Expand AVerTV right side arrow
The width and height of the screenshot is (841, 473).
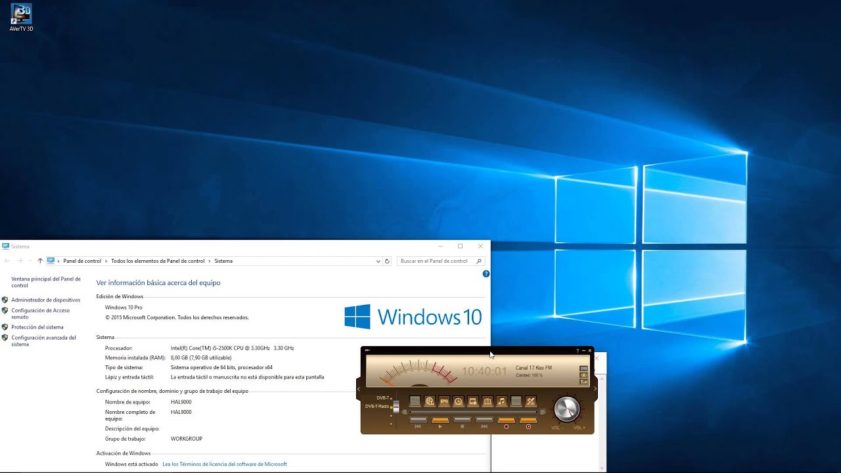click(595, 389)
